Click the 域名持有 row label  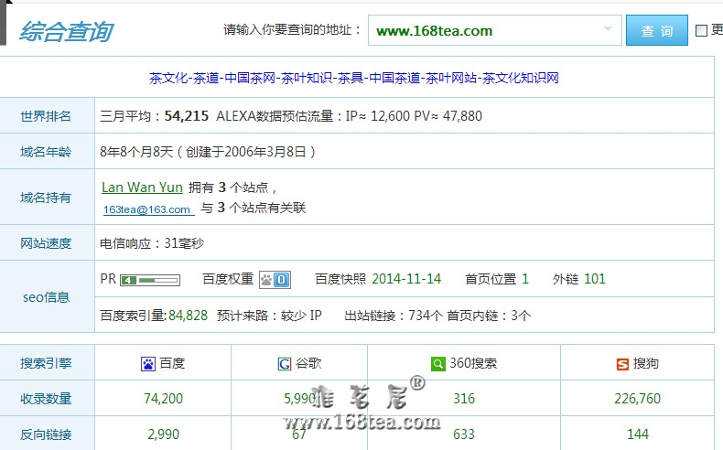pyautogui.click(x=46, y=198)
